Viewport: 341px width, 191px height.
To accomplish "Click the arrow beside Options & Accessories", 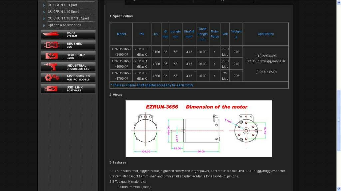I will [44, 25].
